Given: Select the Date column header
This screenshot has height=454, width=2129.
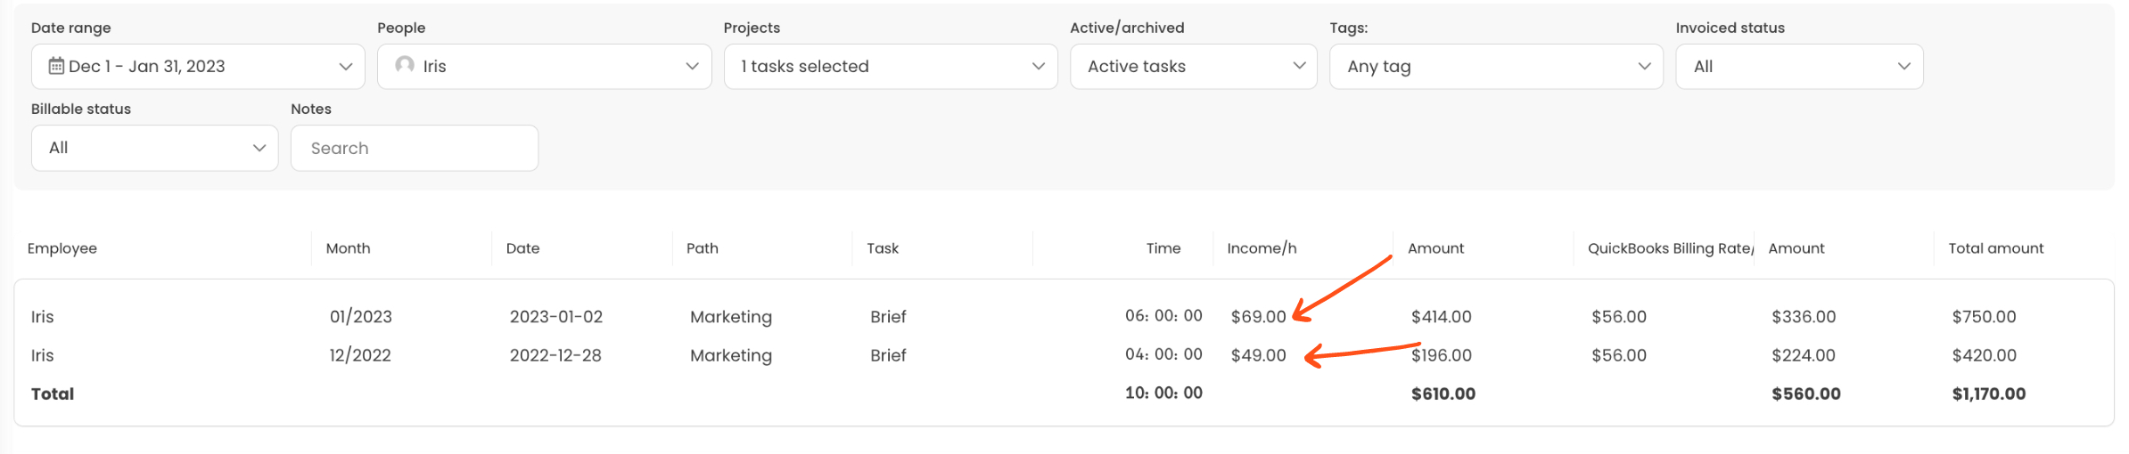Looking at the screenshot, I should 522,248.
